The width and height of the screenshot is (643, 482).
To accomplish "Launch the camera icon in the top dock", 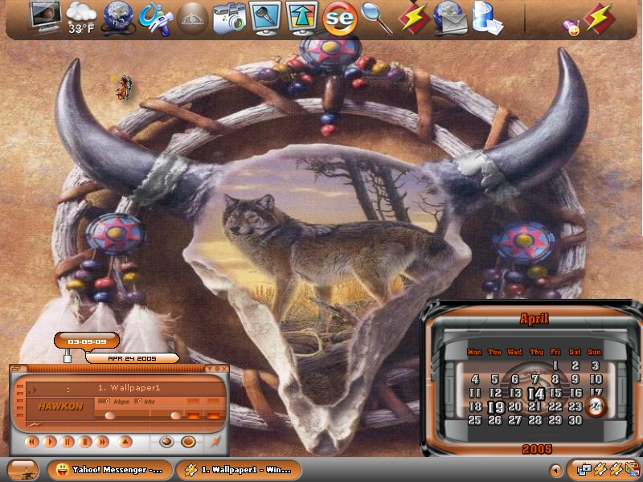I will (229, 18).
